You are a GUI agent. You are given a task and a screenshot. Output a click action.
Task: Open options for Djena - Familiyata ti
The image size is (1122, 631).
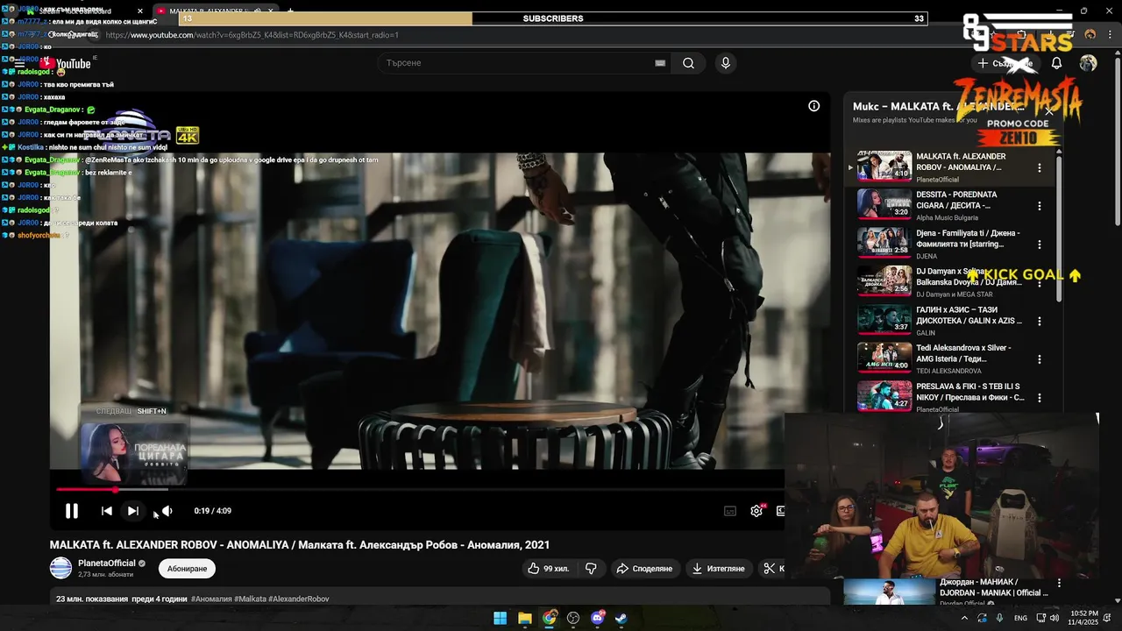click(x=1040, y=245)
